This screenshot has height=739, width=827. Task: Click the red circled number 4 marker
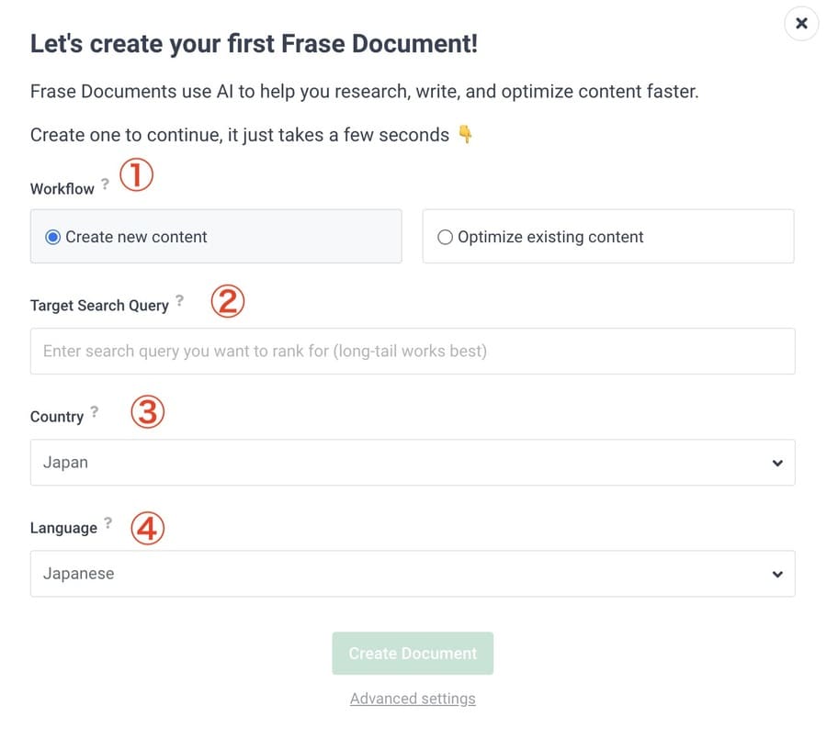(148, 528)
